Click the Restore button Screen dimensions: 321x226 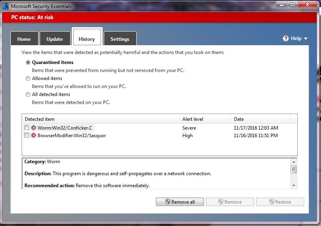(x=280, y=202)
